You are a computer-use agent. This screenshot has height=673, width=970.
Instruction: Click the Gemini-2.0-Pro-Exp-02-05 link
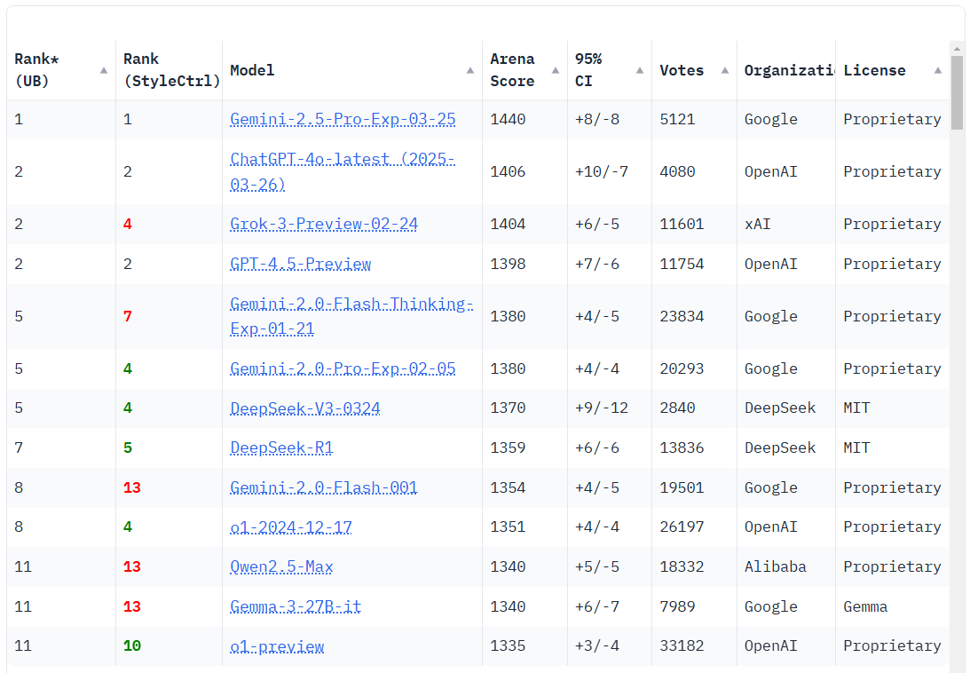point(343,368)
